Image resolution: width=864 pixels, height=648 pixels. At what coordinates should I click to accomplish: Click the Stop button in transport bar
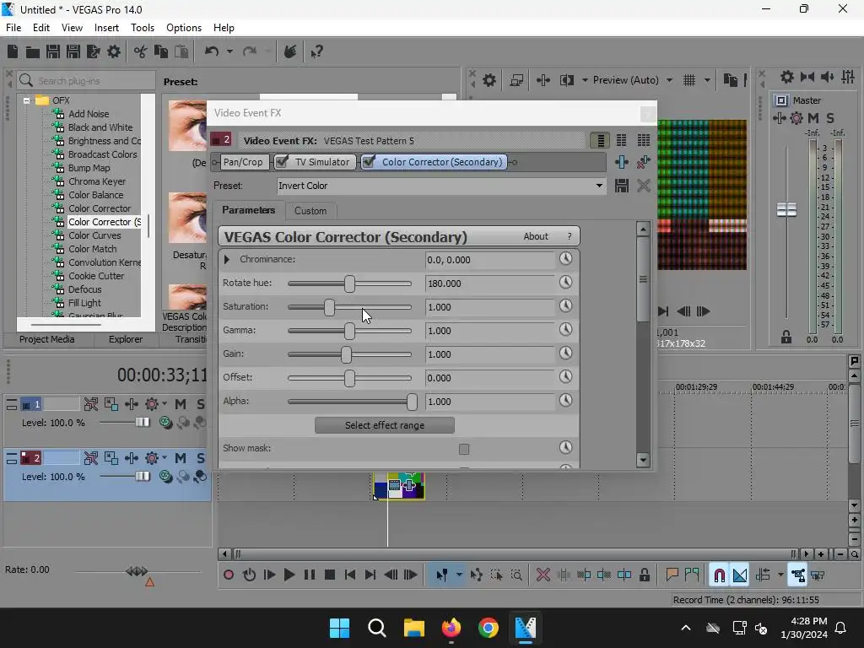point(330,575)
